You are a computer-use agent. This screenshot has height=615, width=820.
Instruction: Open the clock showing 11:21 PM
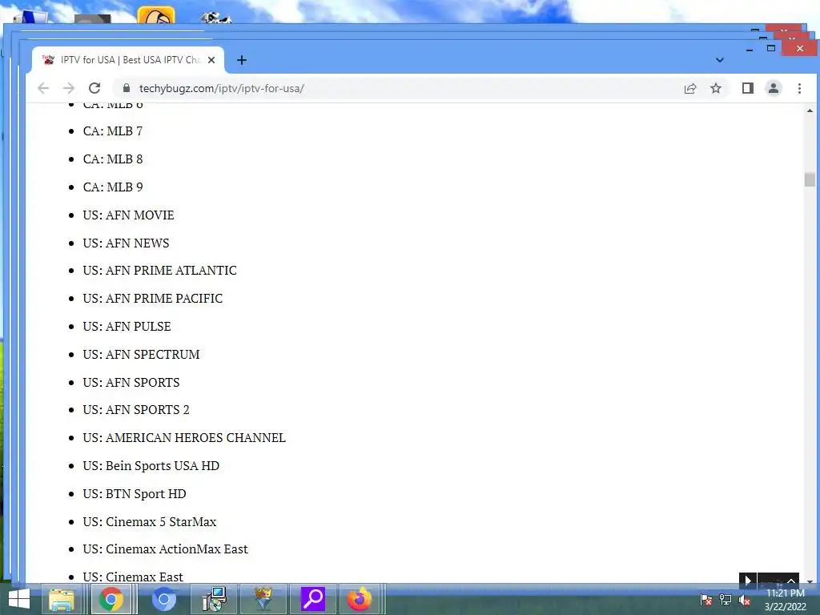click(x=786, y=600)
